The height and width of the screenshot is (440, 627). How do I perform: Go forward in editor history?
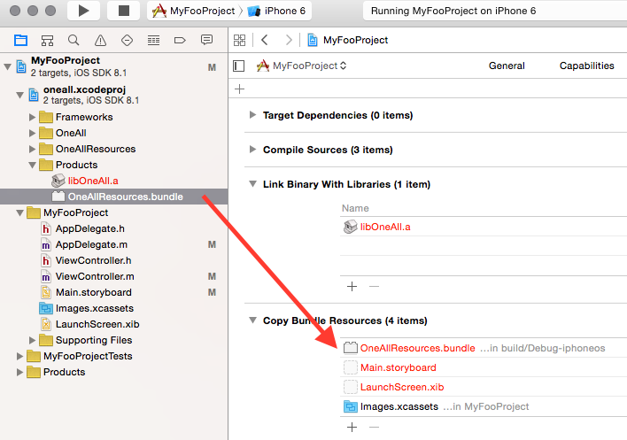pyautogui.click(x=289, y=40)
